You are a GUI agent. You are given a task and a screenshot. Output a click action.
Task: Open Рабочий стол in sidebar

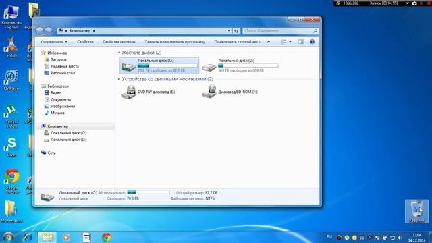tap(63, 73)
